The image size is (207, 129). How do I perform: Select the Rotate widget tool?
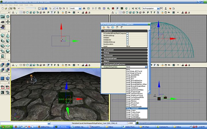60,8
